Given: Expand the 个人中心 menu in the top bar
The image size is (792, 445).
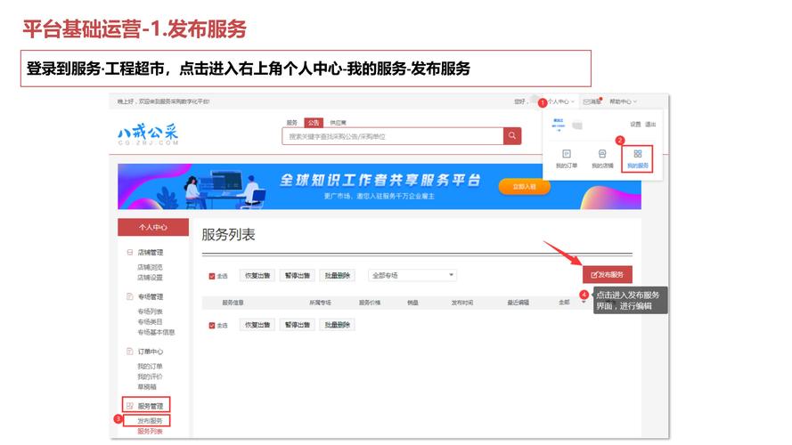Looking at the screenshot, I should coord(560,102).
